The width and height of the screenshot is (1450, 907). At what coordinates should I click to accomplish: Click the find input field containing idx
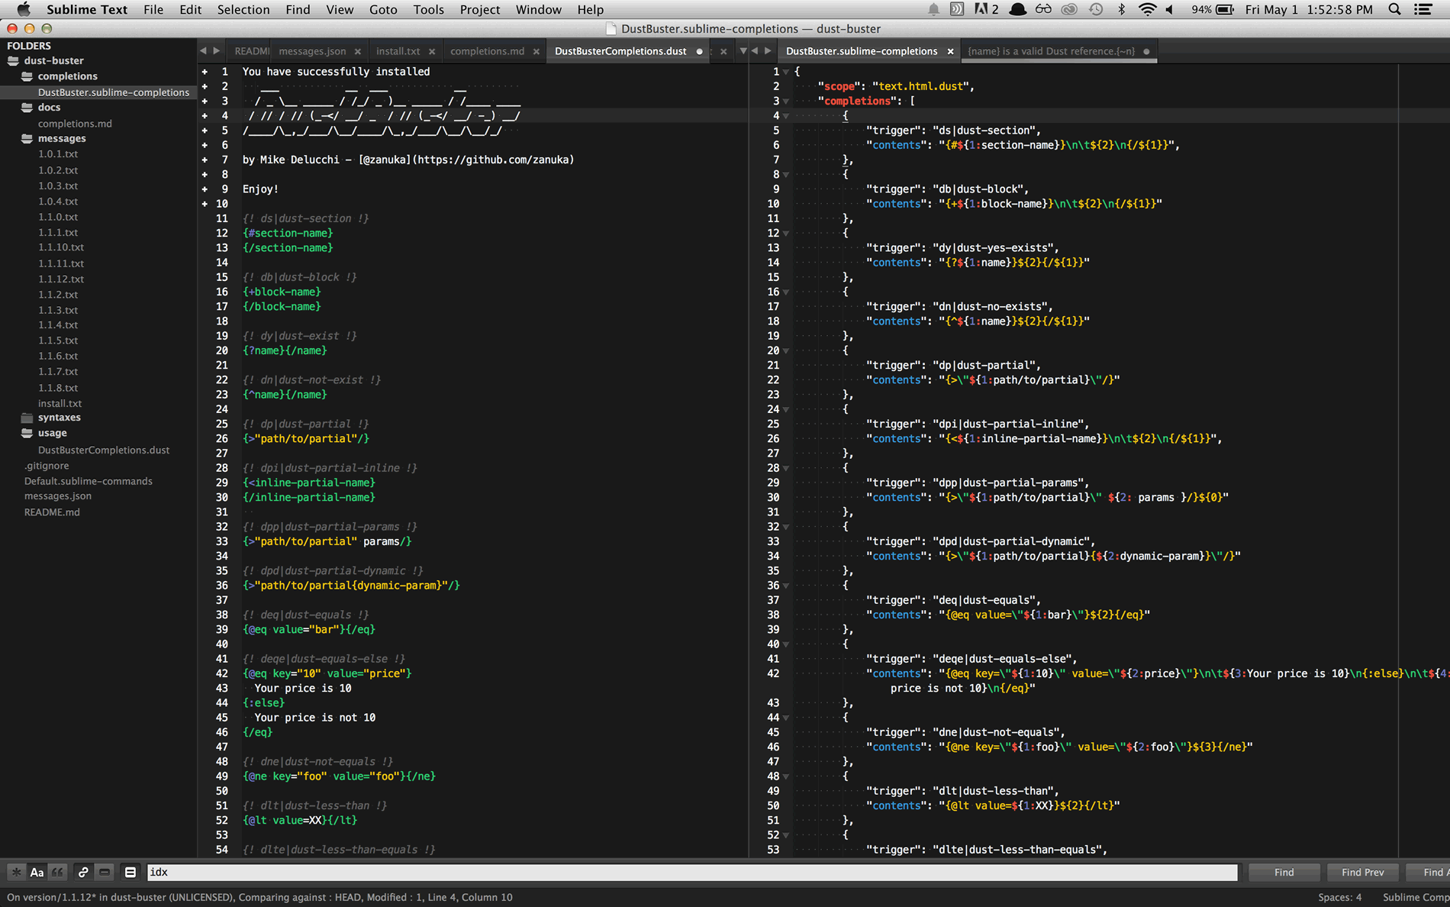click(x=691, y=872)
